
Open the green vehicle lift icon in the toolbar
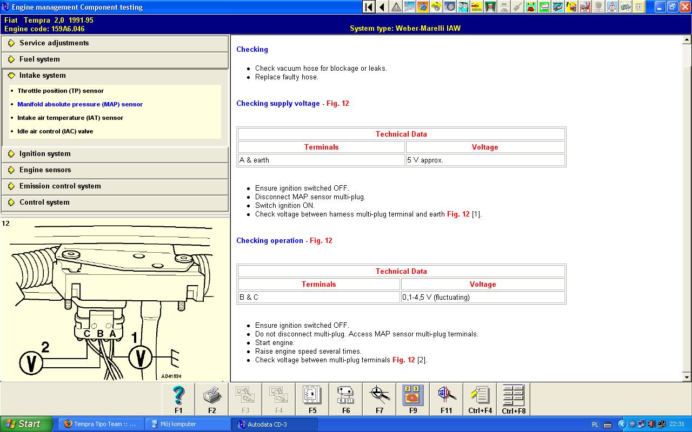490,7
